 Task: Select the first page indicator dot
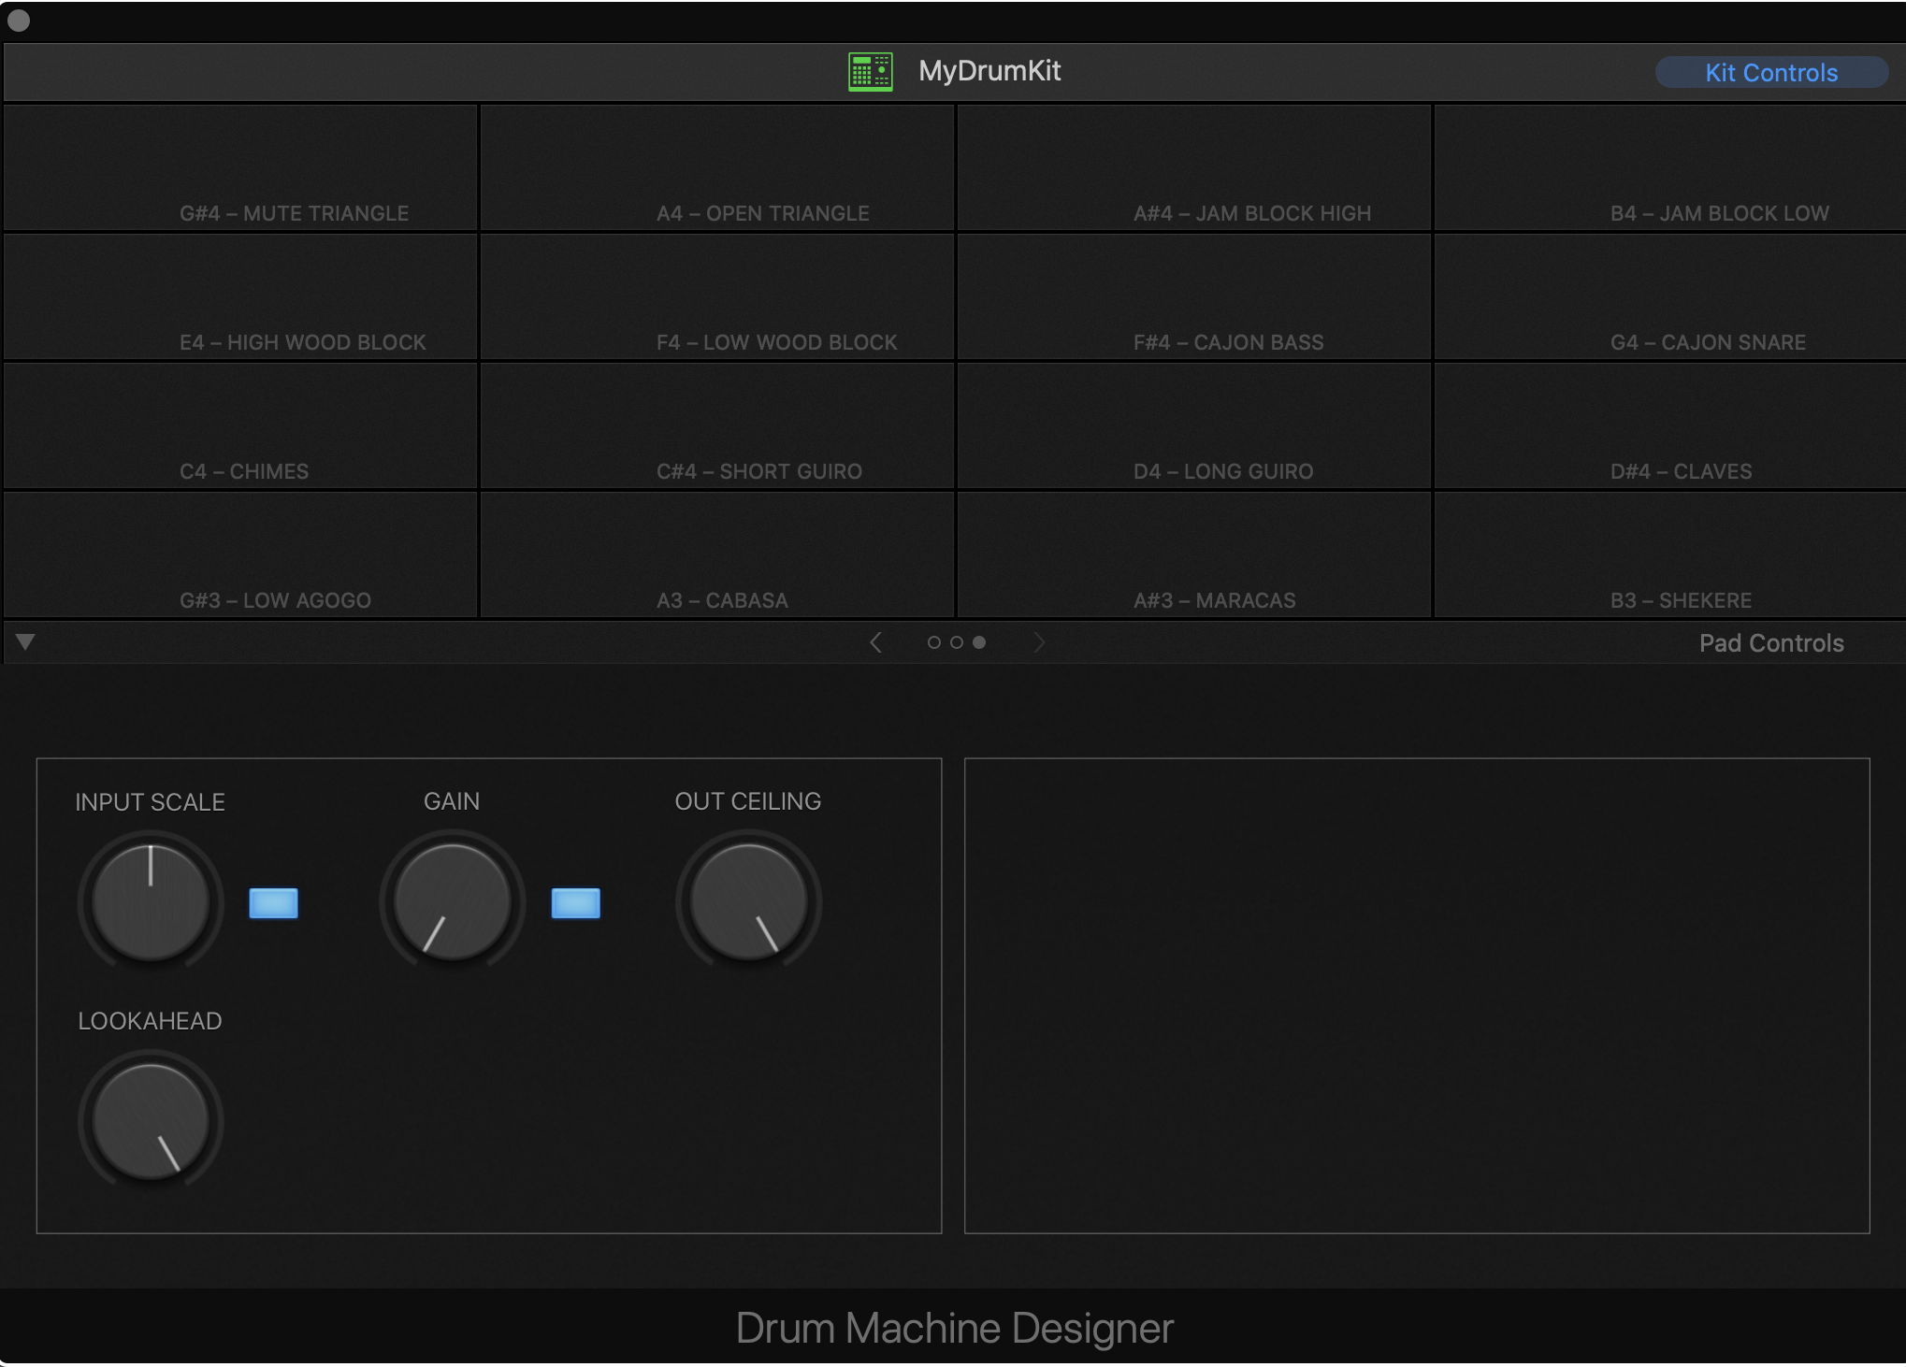coord(933,642)
